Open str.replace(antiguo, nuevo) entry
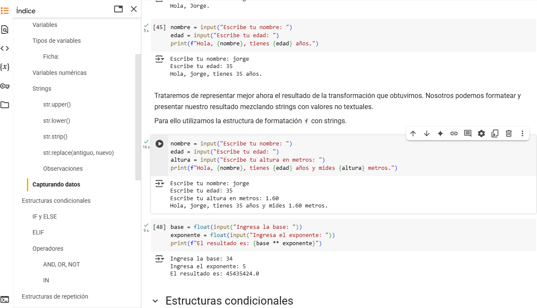 click(x=78, y=153)
